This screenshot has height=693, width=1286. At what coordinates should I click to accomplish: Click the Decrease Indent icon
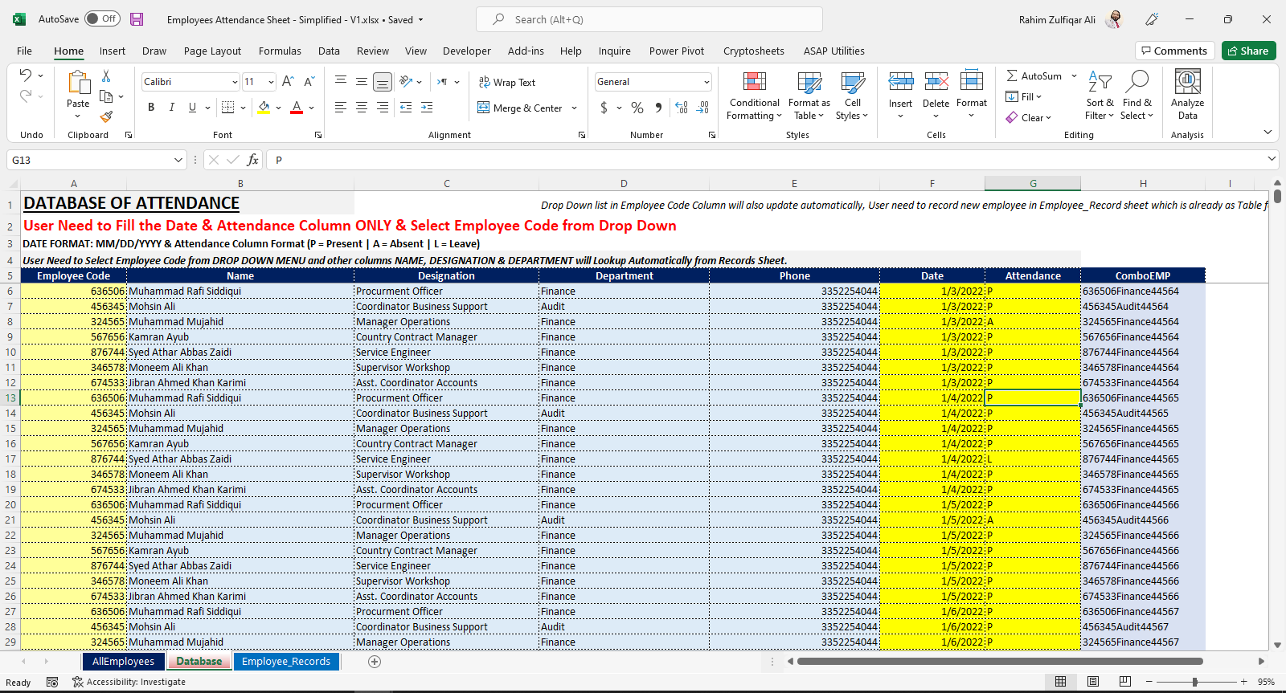pos(406,107)
